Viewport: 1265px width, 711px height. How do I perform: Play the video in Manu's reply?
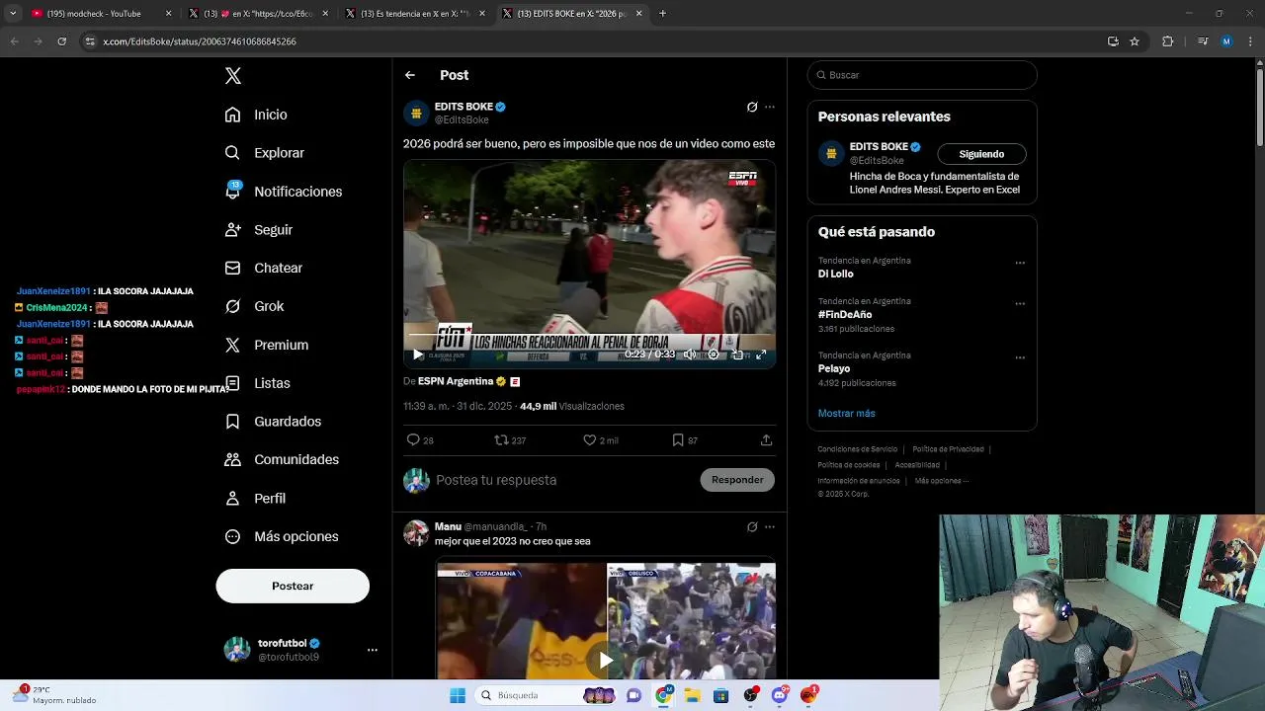(x=606, y=661)
